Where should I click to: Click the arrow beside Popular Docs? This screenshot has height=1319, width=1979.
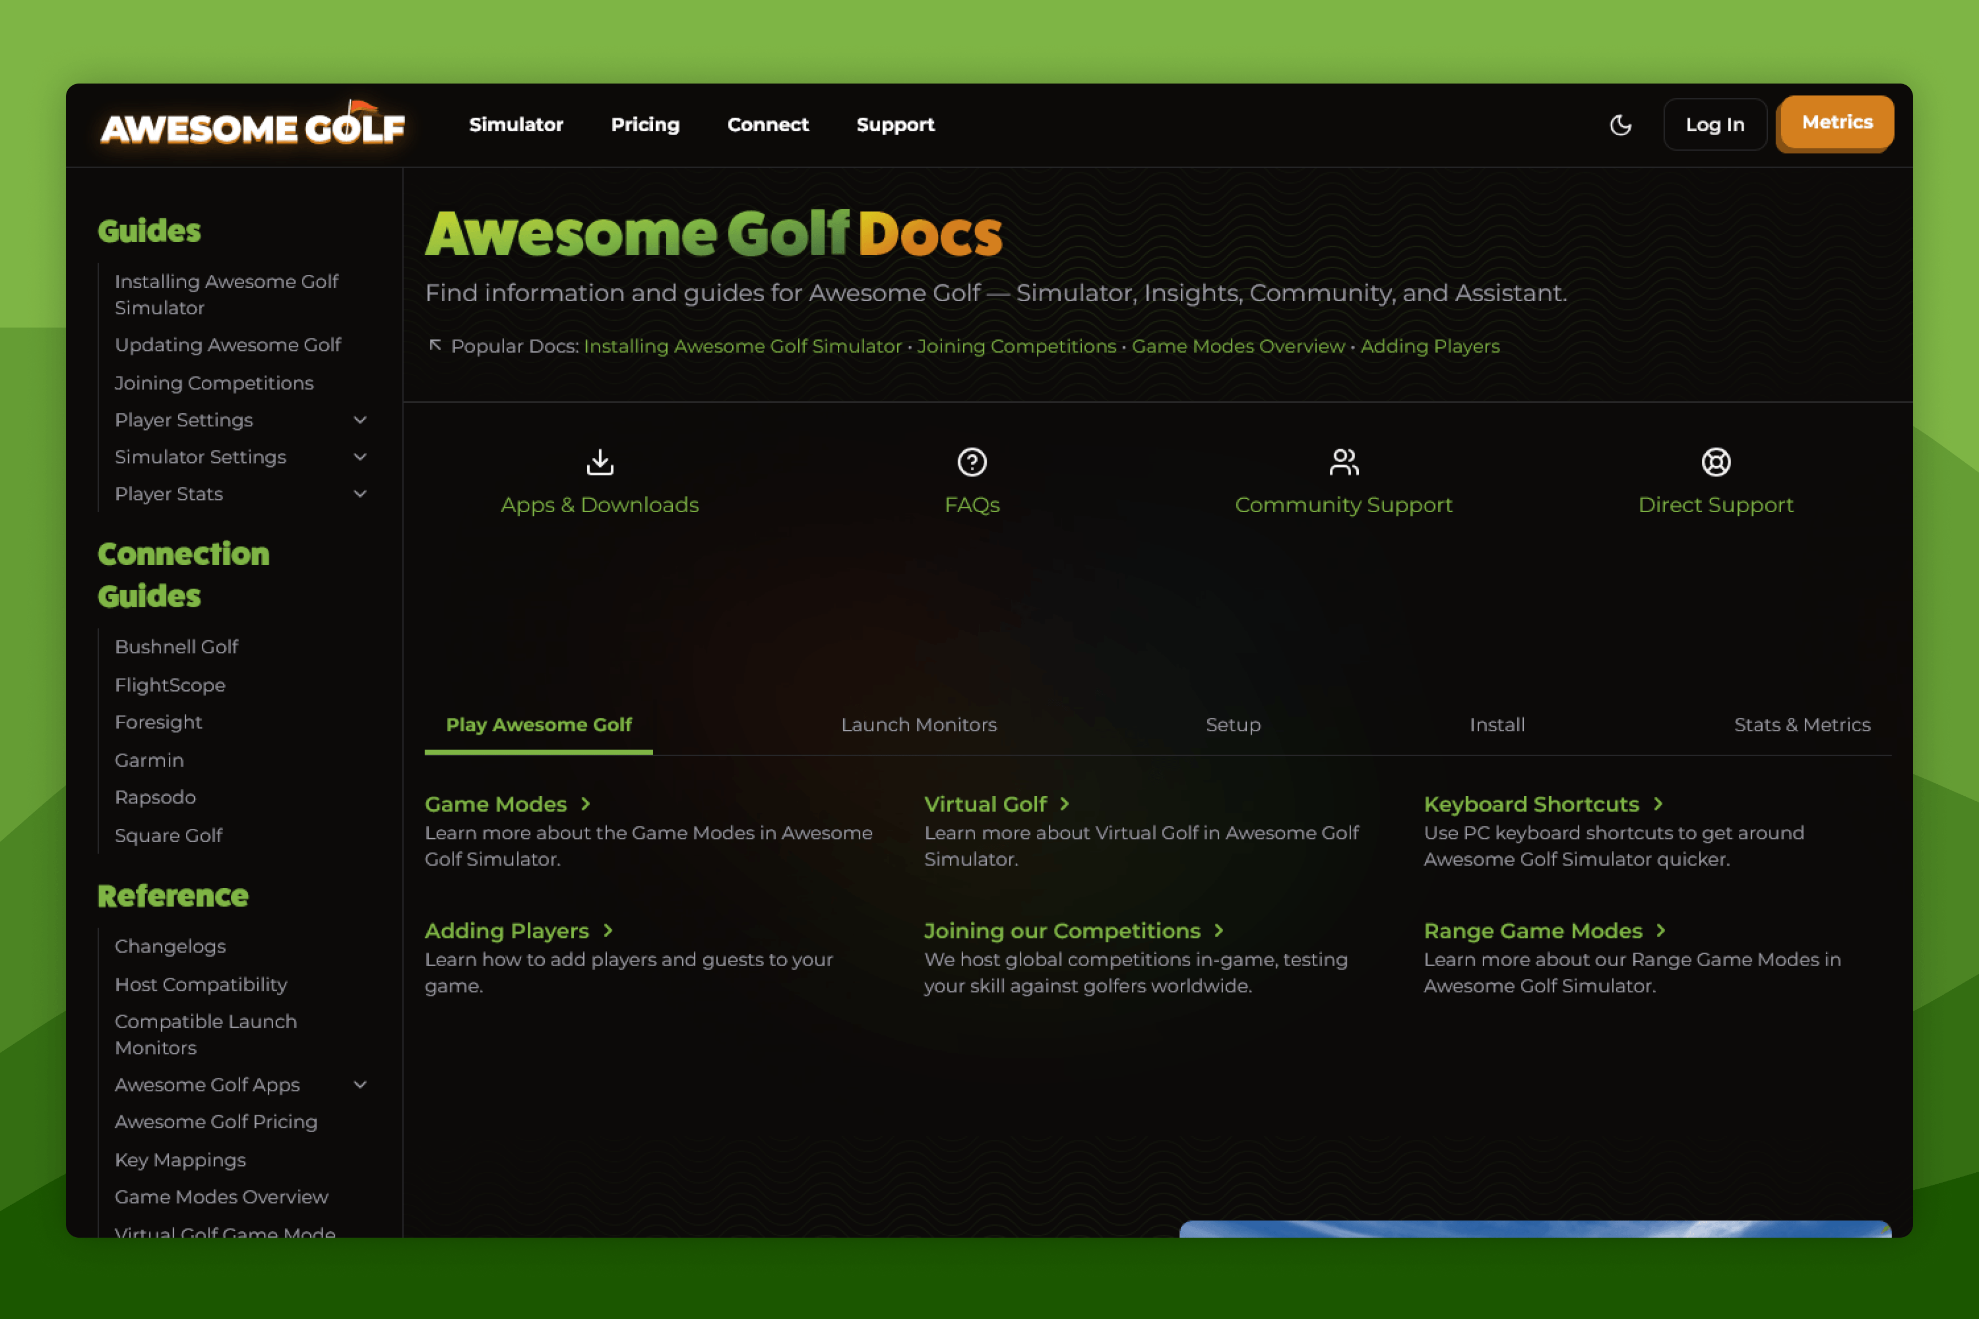(x=436, y=346)
